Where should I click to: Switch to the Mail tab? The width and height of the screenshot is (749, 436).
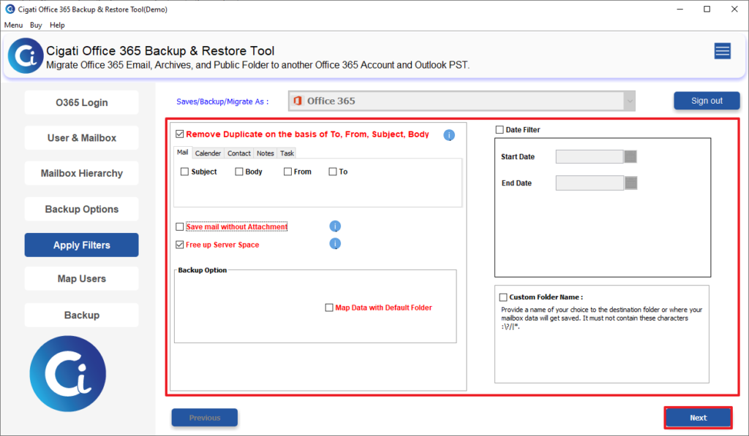182,152
